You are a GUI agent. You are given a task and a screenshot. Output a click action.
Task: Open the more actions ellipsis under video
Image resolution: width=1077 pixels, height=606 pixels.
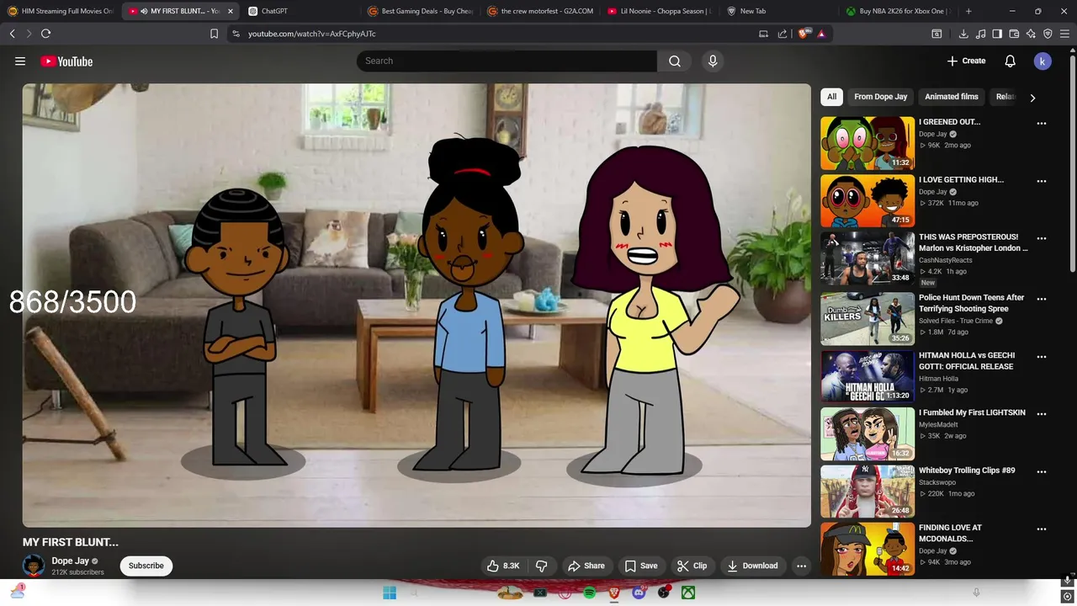click(x=801, y=566)
